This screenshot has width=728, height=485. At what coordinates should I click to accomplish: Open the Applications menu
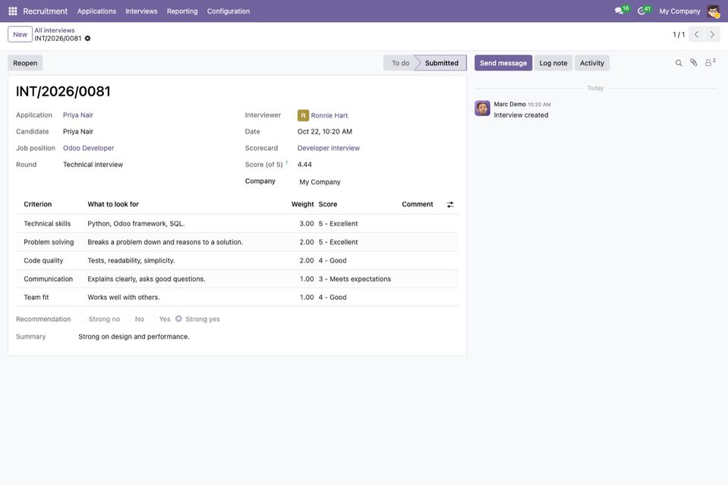pos(96,11)
